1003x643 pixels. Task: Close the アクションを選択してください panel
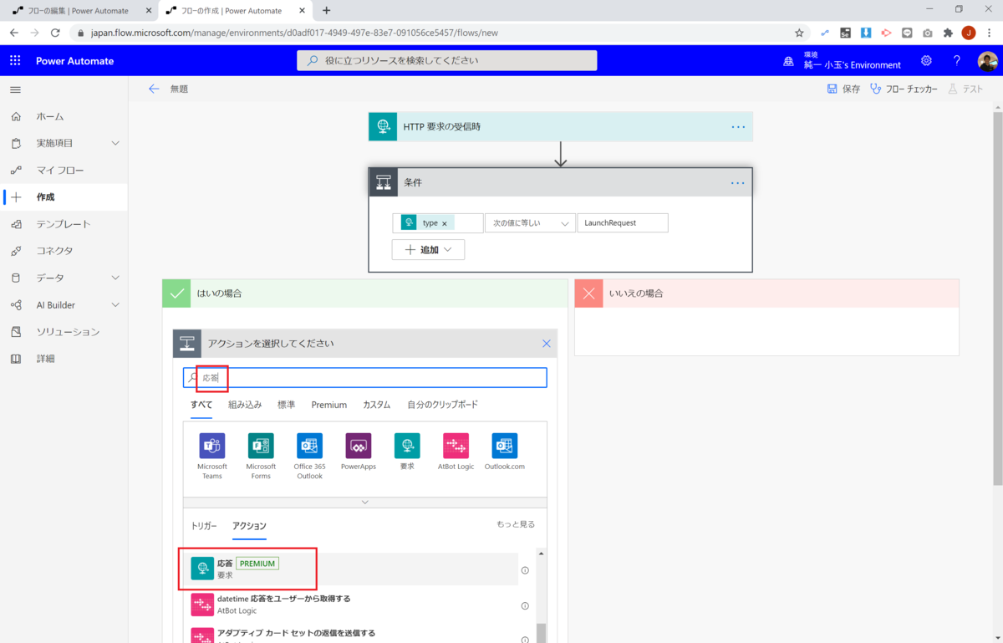[547, 344]
